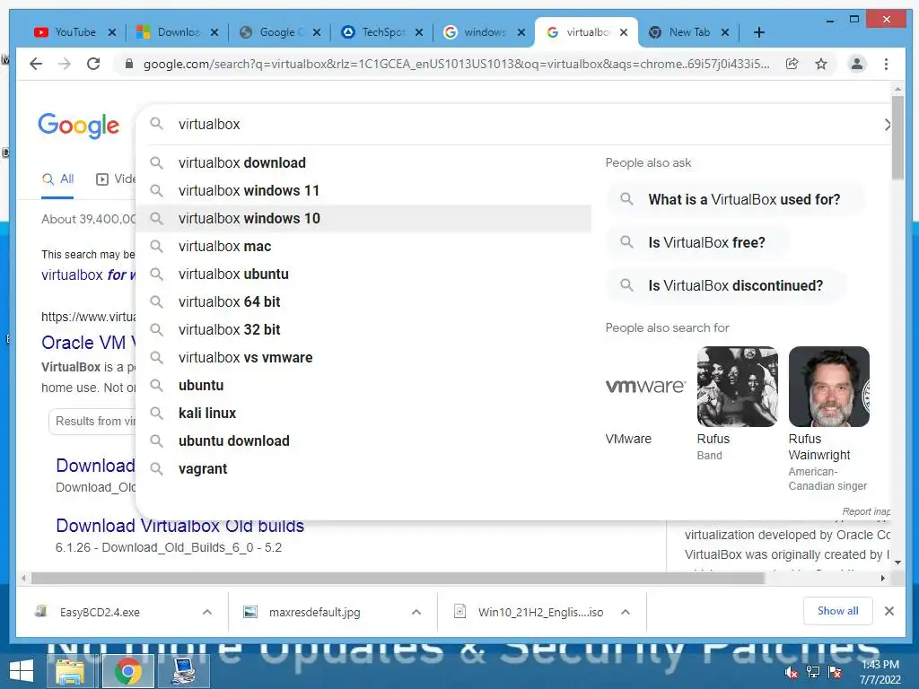Click the browser forward arrow

point(65,64)
